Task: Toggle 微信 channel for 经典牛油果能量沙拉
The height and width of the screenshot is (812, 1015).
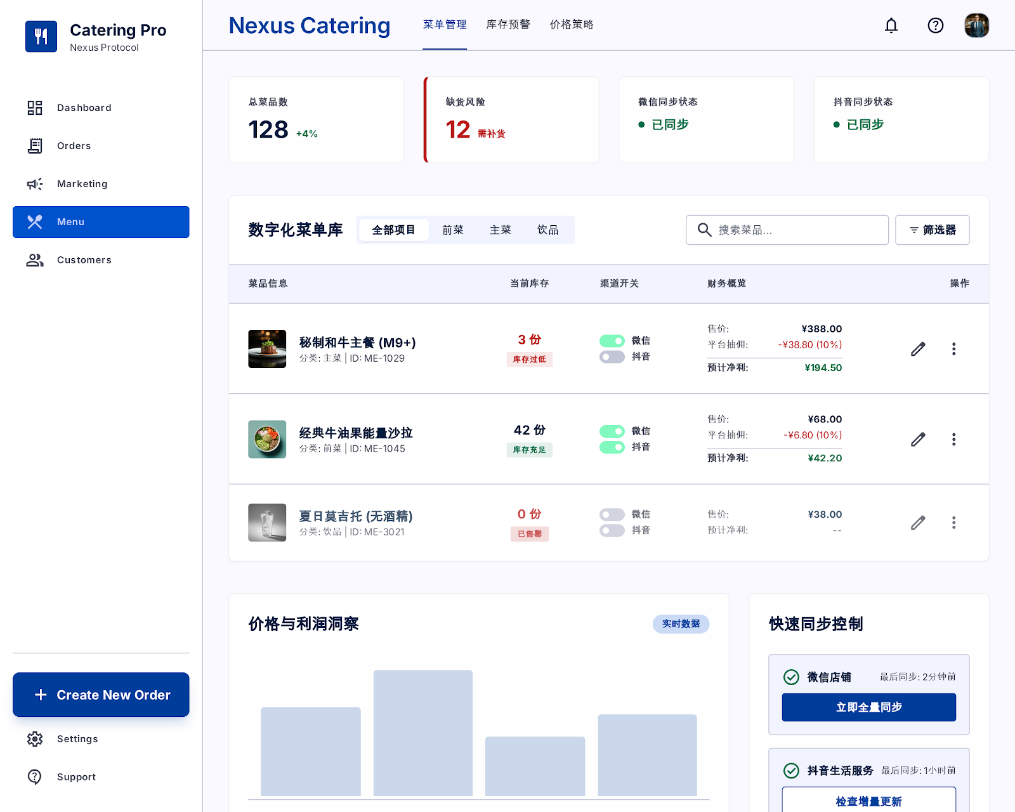Action: click(612, 431)
